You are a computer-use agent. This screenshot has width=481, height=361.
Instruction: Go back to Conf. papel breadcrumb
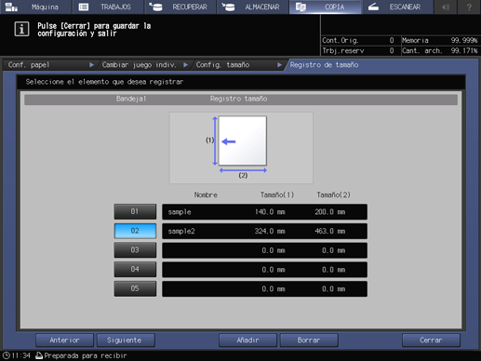[49, 65]
